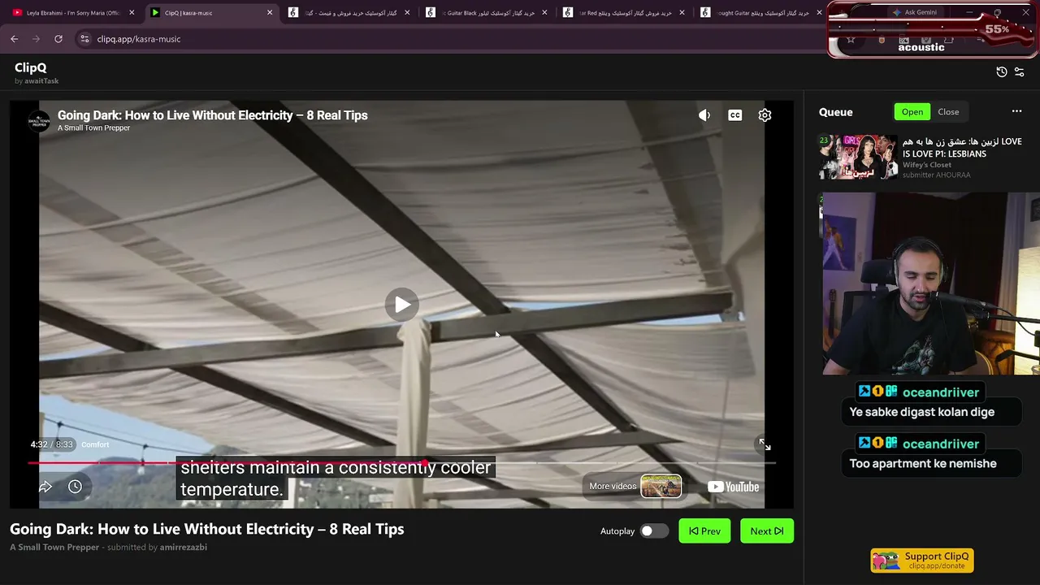Open the Queue three-dots menu
Screen dimensions: 1040x585
tap(1016, 111)
